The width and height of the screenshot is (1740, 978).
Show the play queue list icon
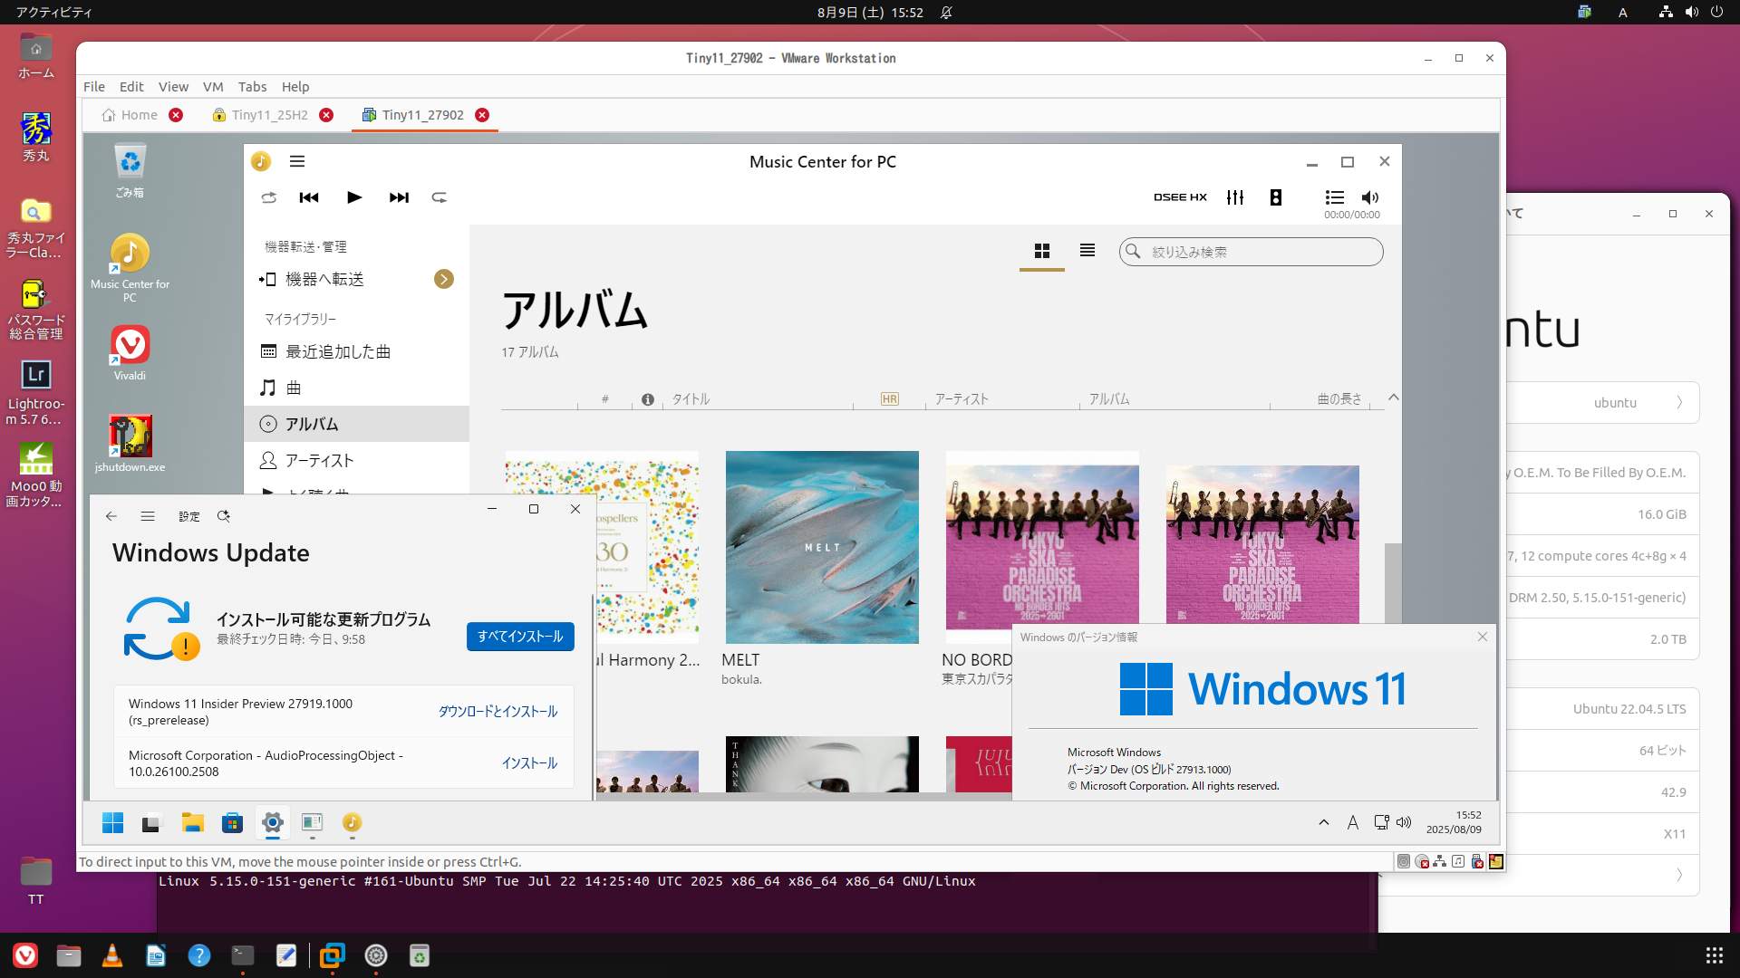click(1335, 197)
